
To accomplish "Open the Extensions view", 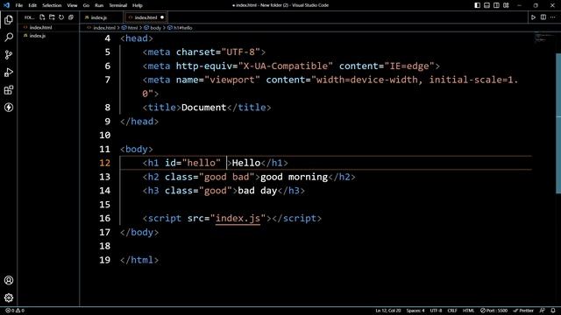I will click(9, 89).
